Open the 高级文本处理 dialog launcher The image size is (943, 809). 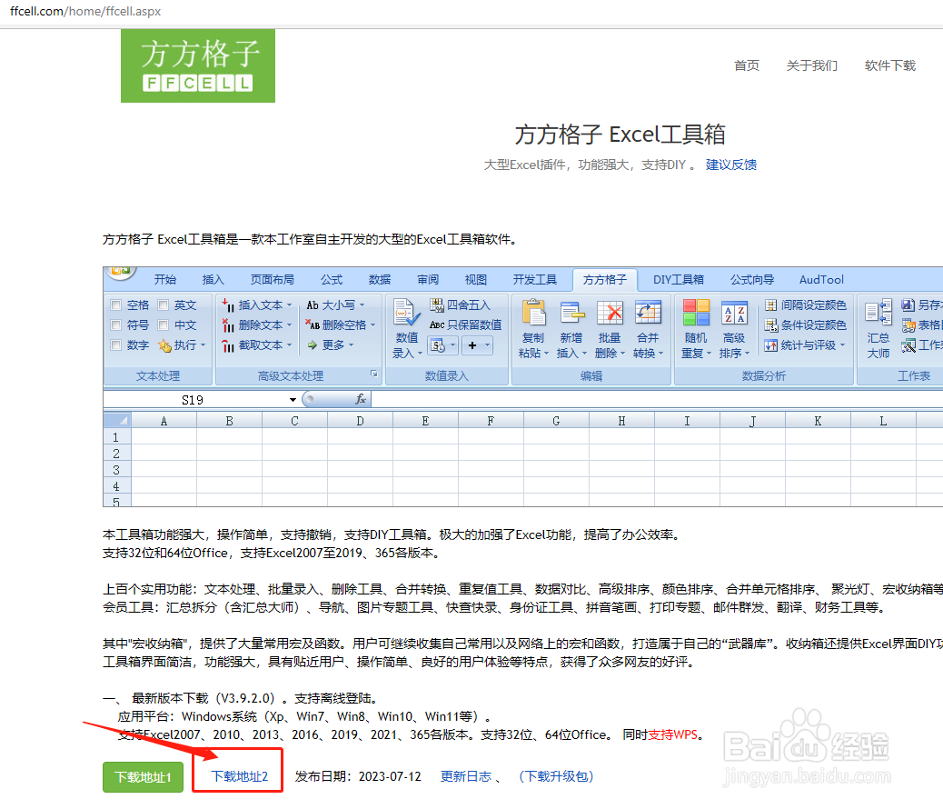(374, 375)
